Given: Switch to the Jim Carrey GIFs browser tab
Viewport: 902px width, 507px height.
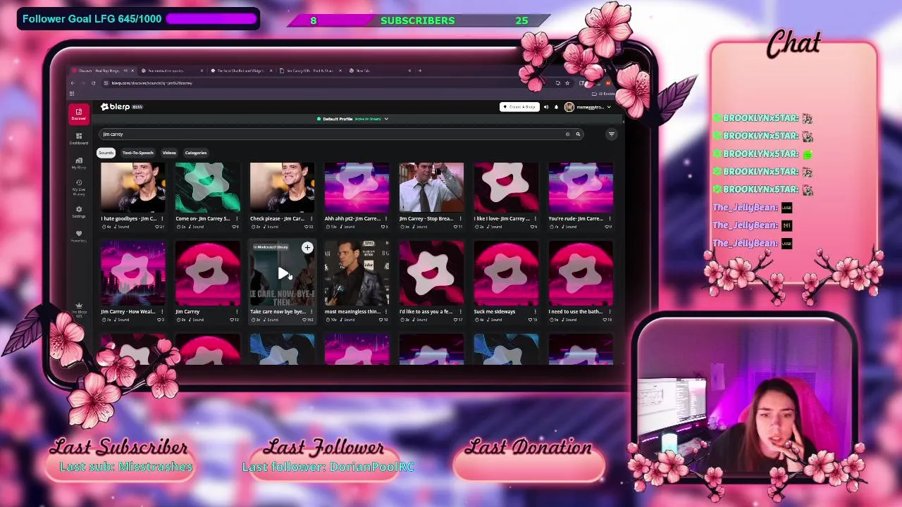Looking at the screenshot, I should tap(310, 70).
